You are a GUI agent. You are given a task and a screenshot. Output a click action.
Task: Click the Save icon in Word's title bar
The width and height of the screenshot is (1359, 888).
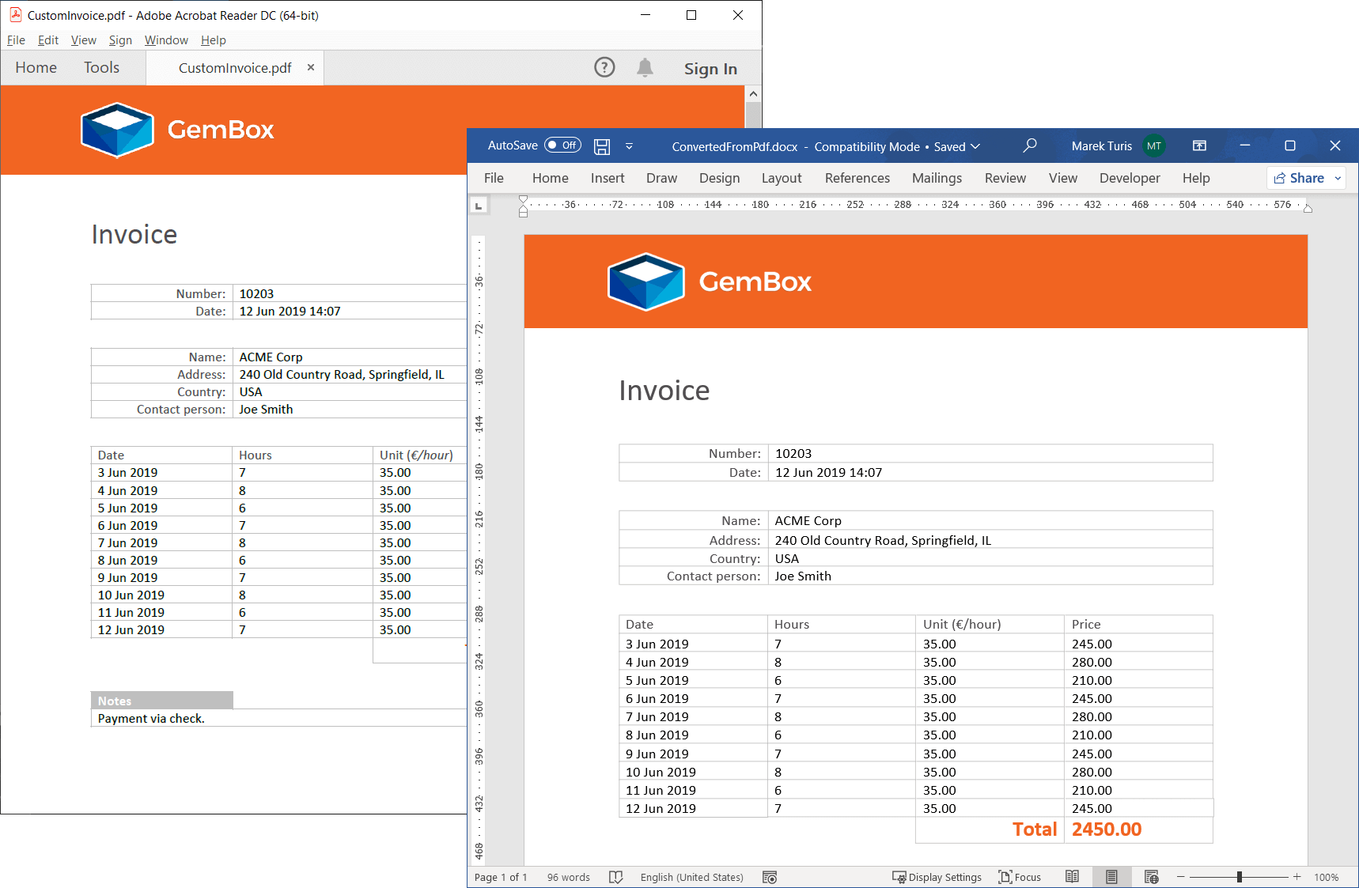[602, 146]
